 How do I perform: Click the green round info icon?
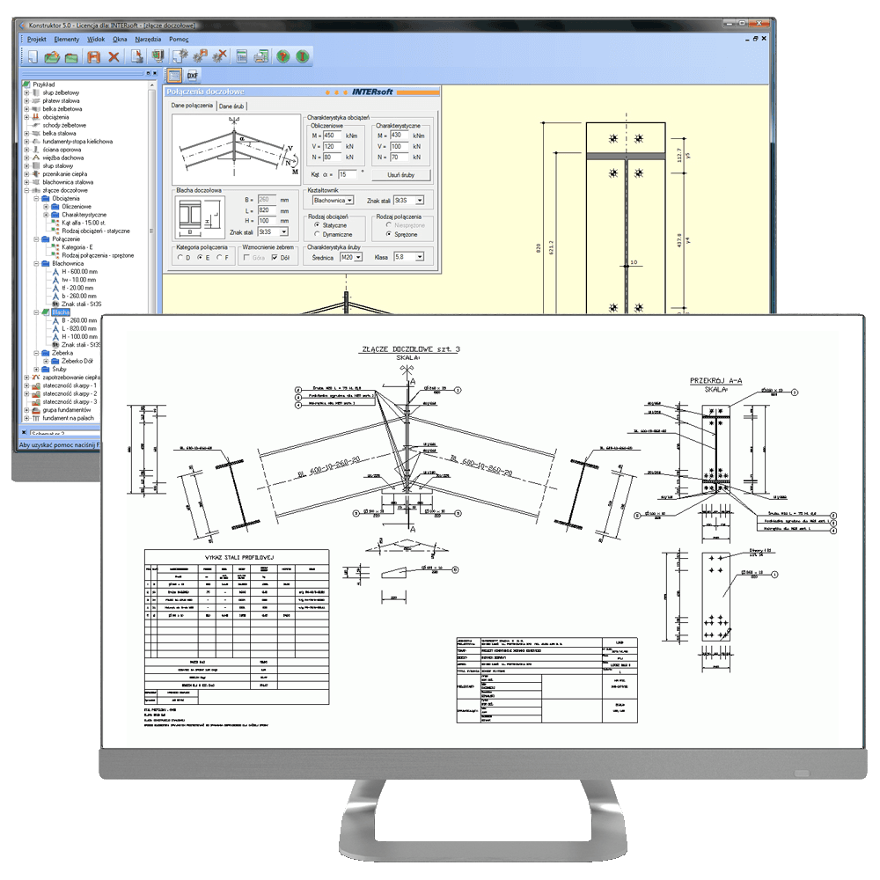point(303,56)
